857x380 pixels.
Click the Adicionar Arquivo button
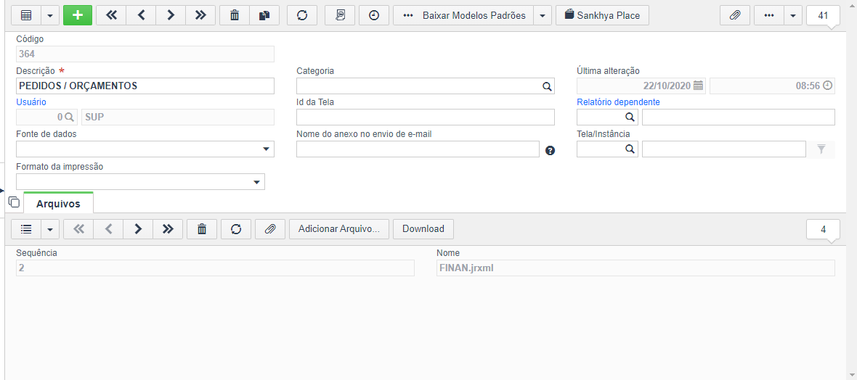point(339,229)
